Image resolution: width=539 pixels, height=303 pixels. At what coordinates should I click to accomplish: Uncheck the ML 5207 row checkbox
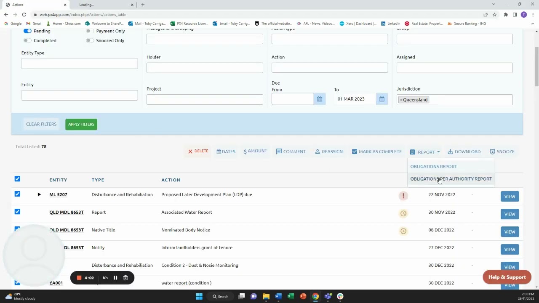[x=17, y=194]
